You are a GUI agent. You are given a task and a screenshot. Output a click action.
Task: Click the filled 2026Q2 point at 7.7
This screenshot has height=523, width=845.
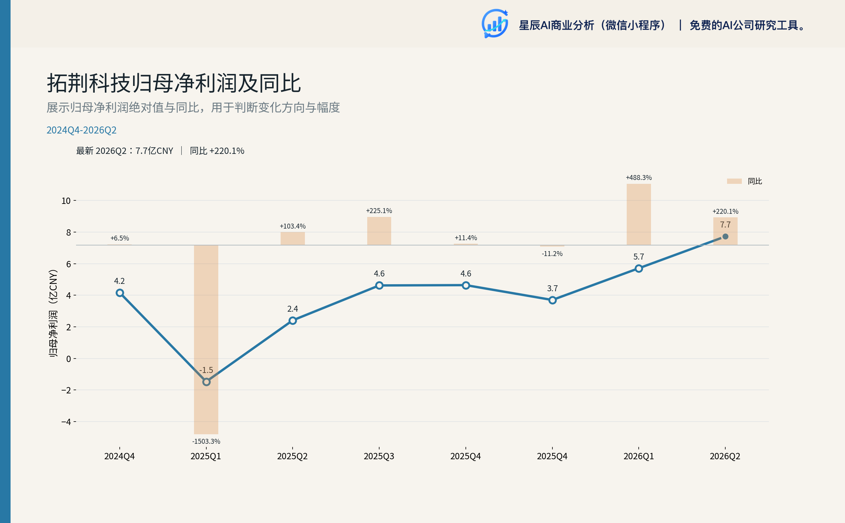pyautogui.click(x=725, y=237)
